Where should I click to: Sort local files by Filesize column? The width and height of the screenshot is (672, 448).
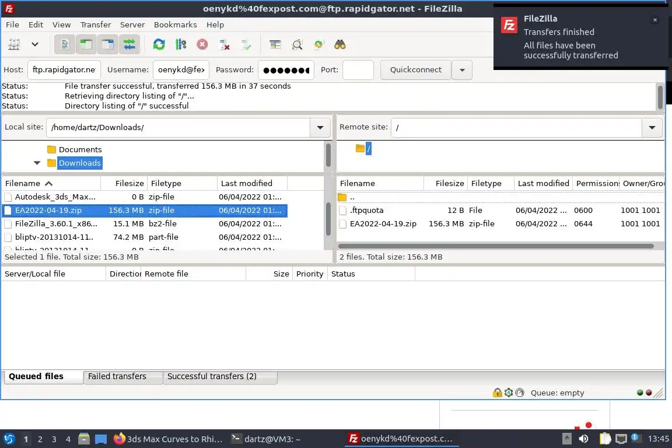pyautogui.click(x=124, y=184)
